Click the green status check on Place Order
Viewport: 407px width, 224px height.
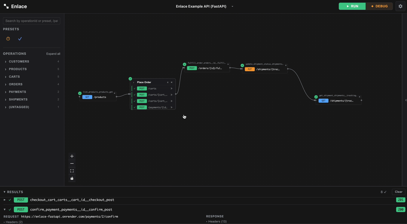coord(130,79)
